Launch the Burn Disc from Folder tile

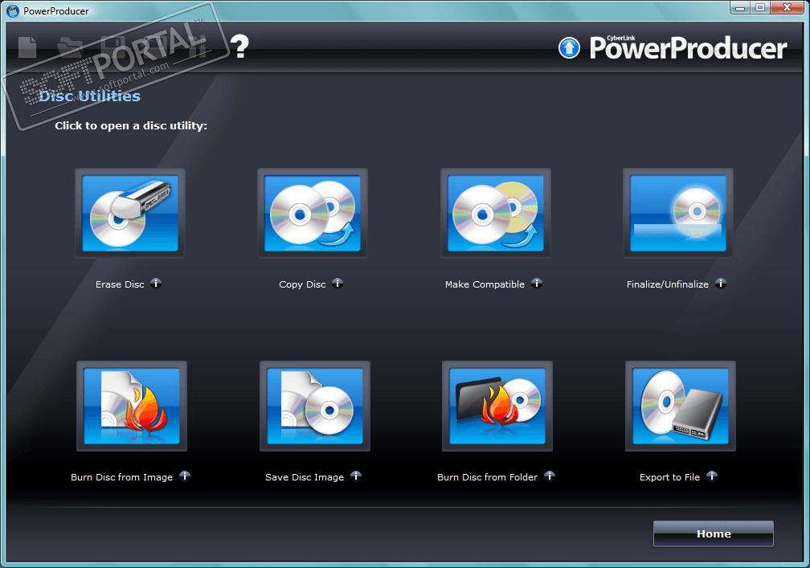point(497,406)
